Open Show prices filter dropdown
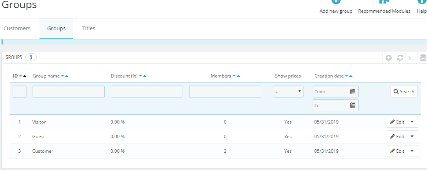The height and width of the screenshot is (170, 427). pos(288,92)
